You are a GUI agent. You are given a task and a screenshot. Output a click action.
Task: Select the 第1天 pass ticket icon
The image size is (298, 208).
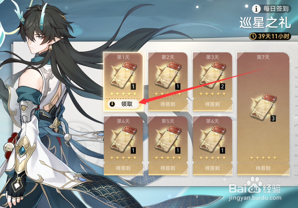coord(123,76)
